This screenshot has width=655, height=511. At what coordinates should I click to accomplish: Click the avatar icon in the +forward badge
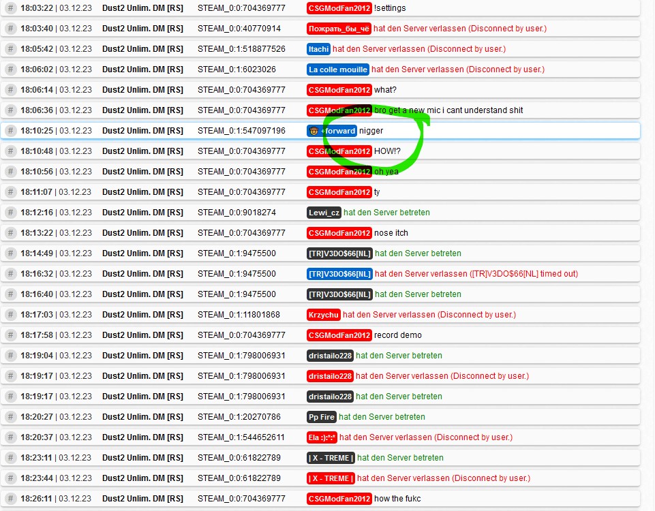coord(314,131)
